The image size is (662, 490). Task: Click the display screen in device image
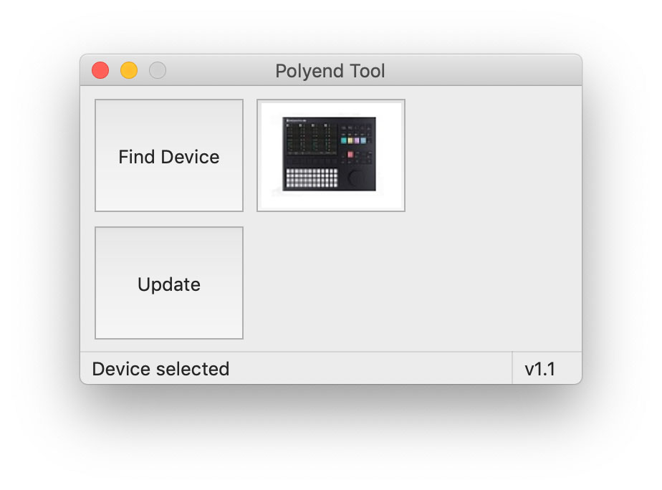(312, 139)
